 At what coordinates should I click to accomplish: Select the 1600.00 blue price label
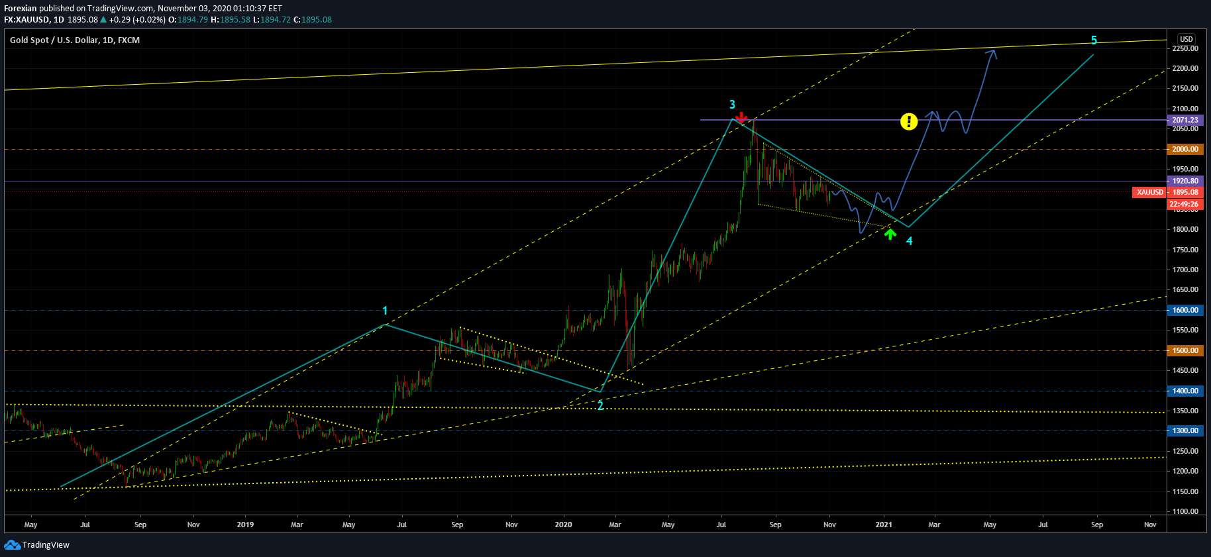pos(1185,310)
